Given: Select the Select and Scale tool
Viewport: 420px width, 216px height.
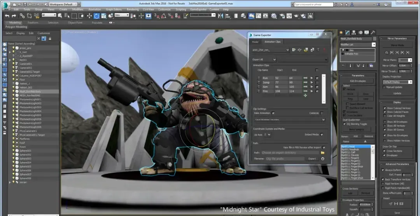Looking at the screenshot, I should click(104, 16).
